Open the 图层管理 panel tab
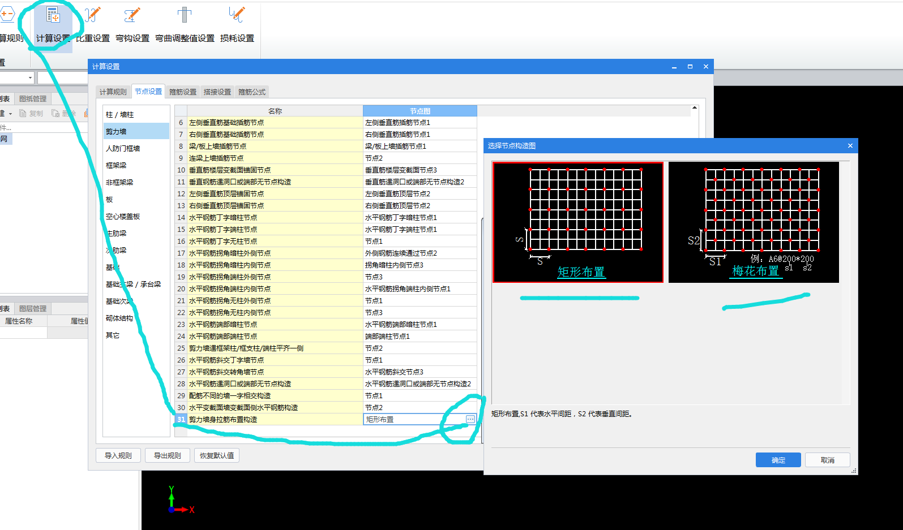 33,308
